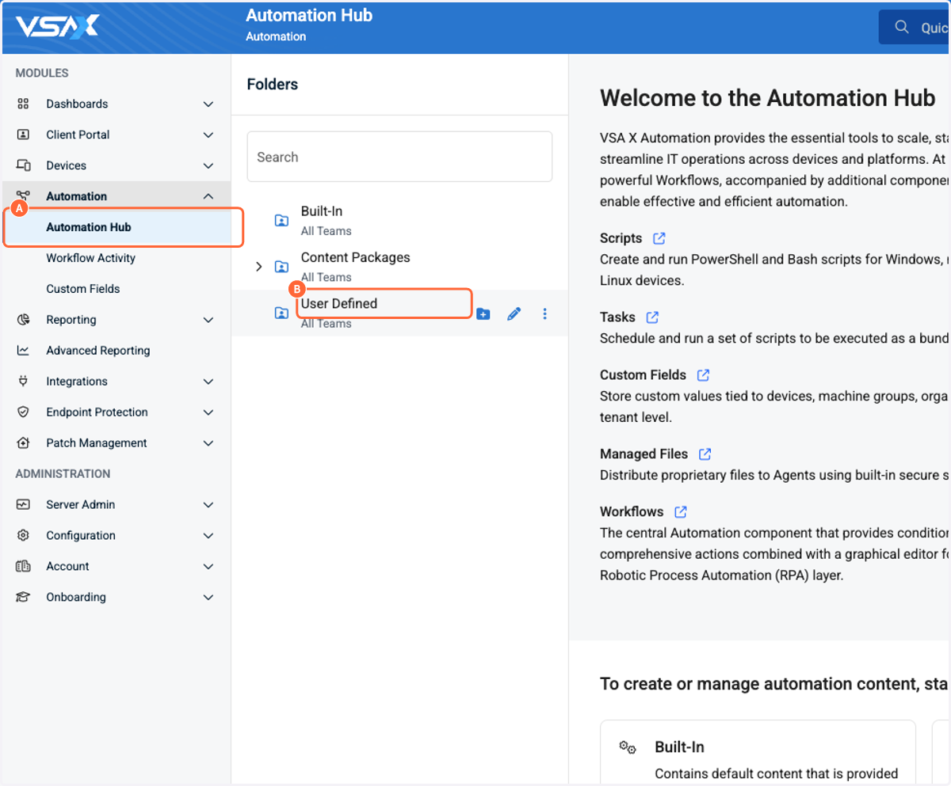The height and width of the screenshot is (786, 951).
Task: Click the Client Portal icon
Action: pos(23,135)
